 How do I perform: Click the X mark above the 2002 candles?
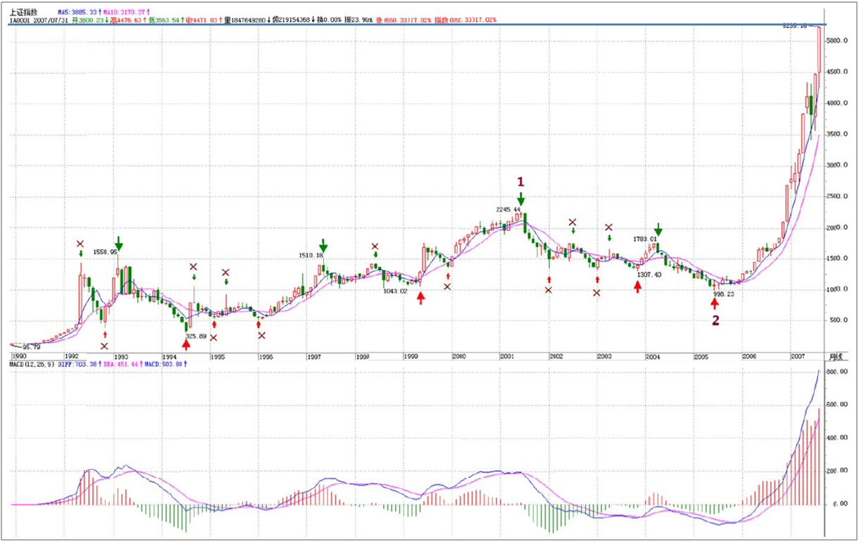coord(573,222)
